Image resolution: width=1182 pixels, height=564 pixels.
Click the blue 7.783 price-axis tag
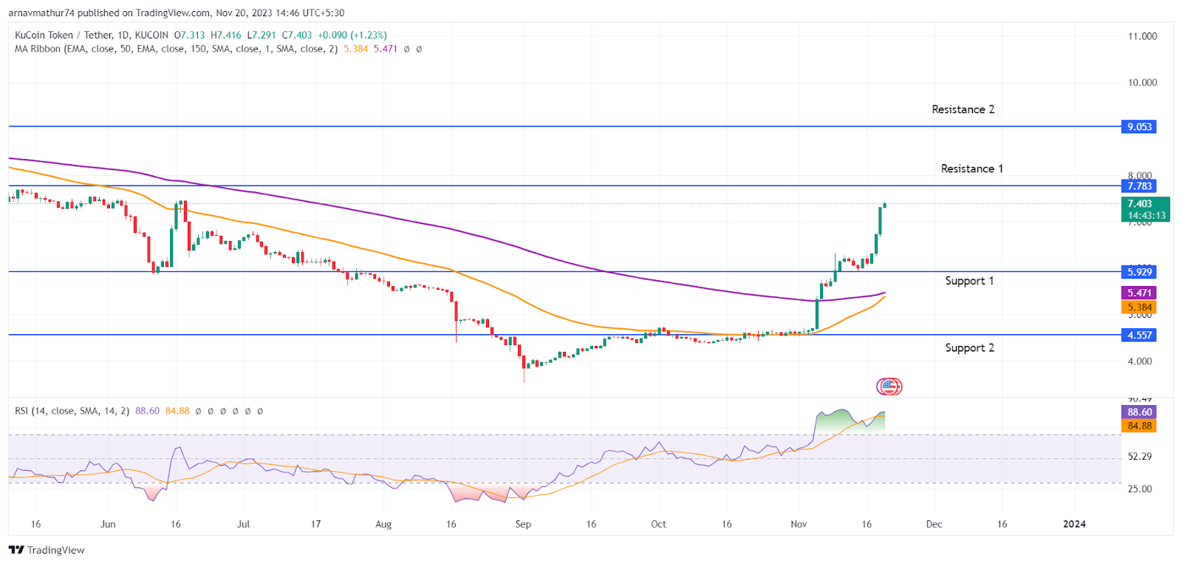[1139, 186]
